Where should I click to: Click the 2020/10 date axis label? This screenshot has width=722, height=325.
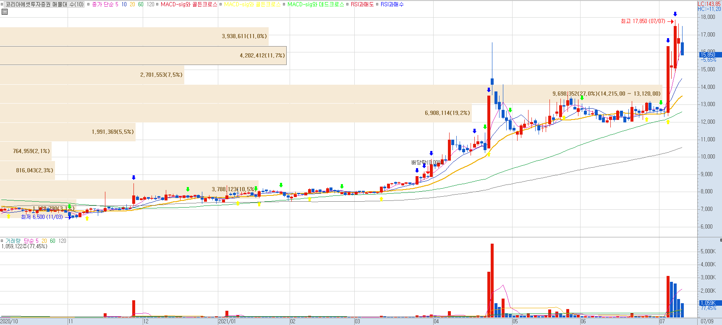coord(9,322)
